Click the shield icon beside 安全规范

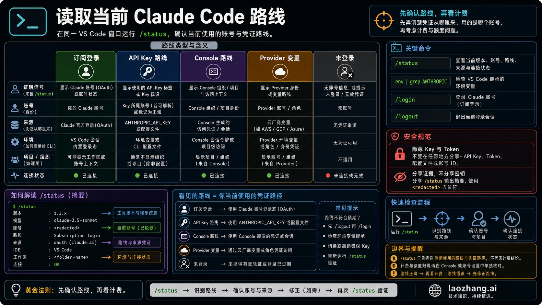[395, 136]
